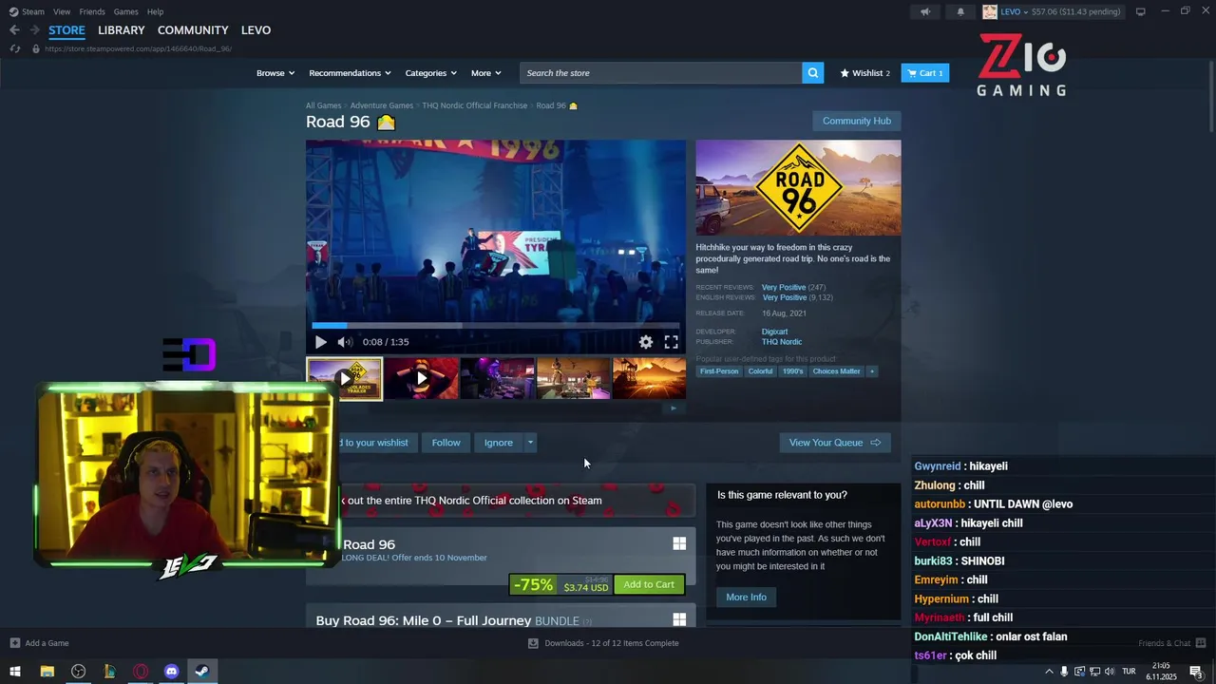Open the THQ Nordic publisher link

pyautogui.click(x=782, y=342)
